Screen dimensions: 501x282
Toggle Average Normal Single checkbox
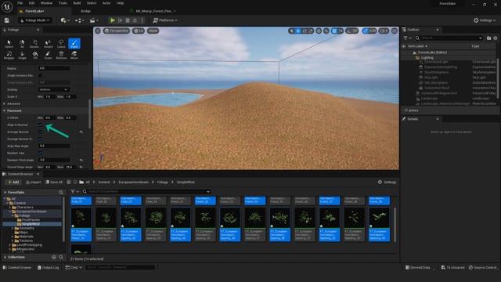(40, 139)
